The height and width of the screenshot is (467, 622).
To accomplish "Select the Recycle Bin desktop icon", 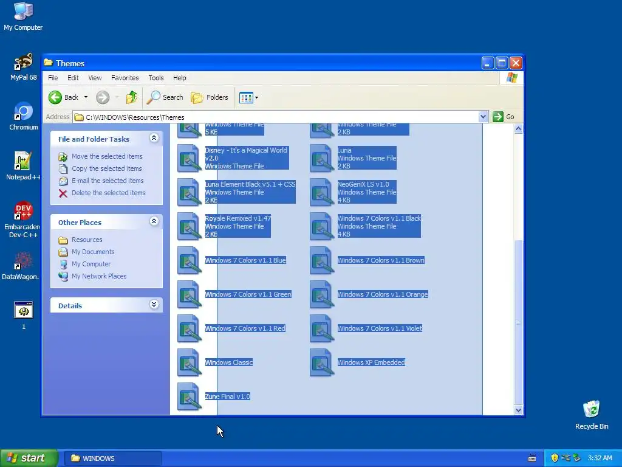I will [x=592, y=415].
